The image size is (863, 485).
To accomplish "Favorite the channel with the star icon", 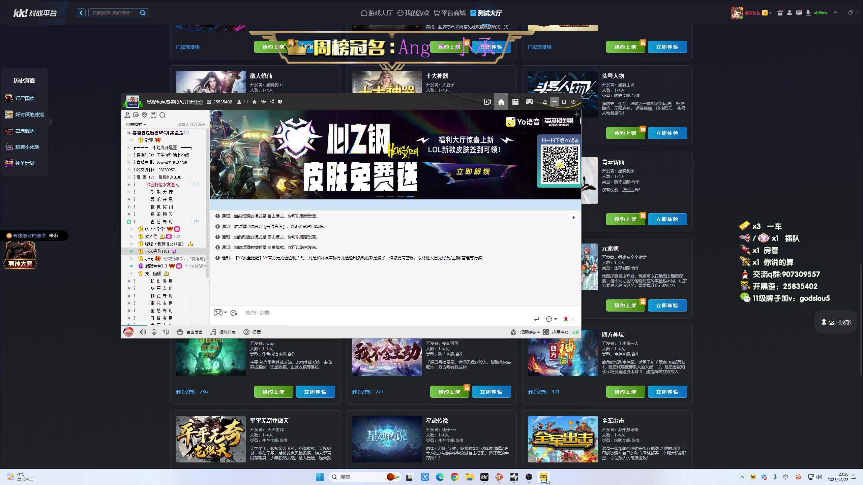I will click(255, 102).
